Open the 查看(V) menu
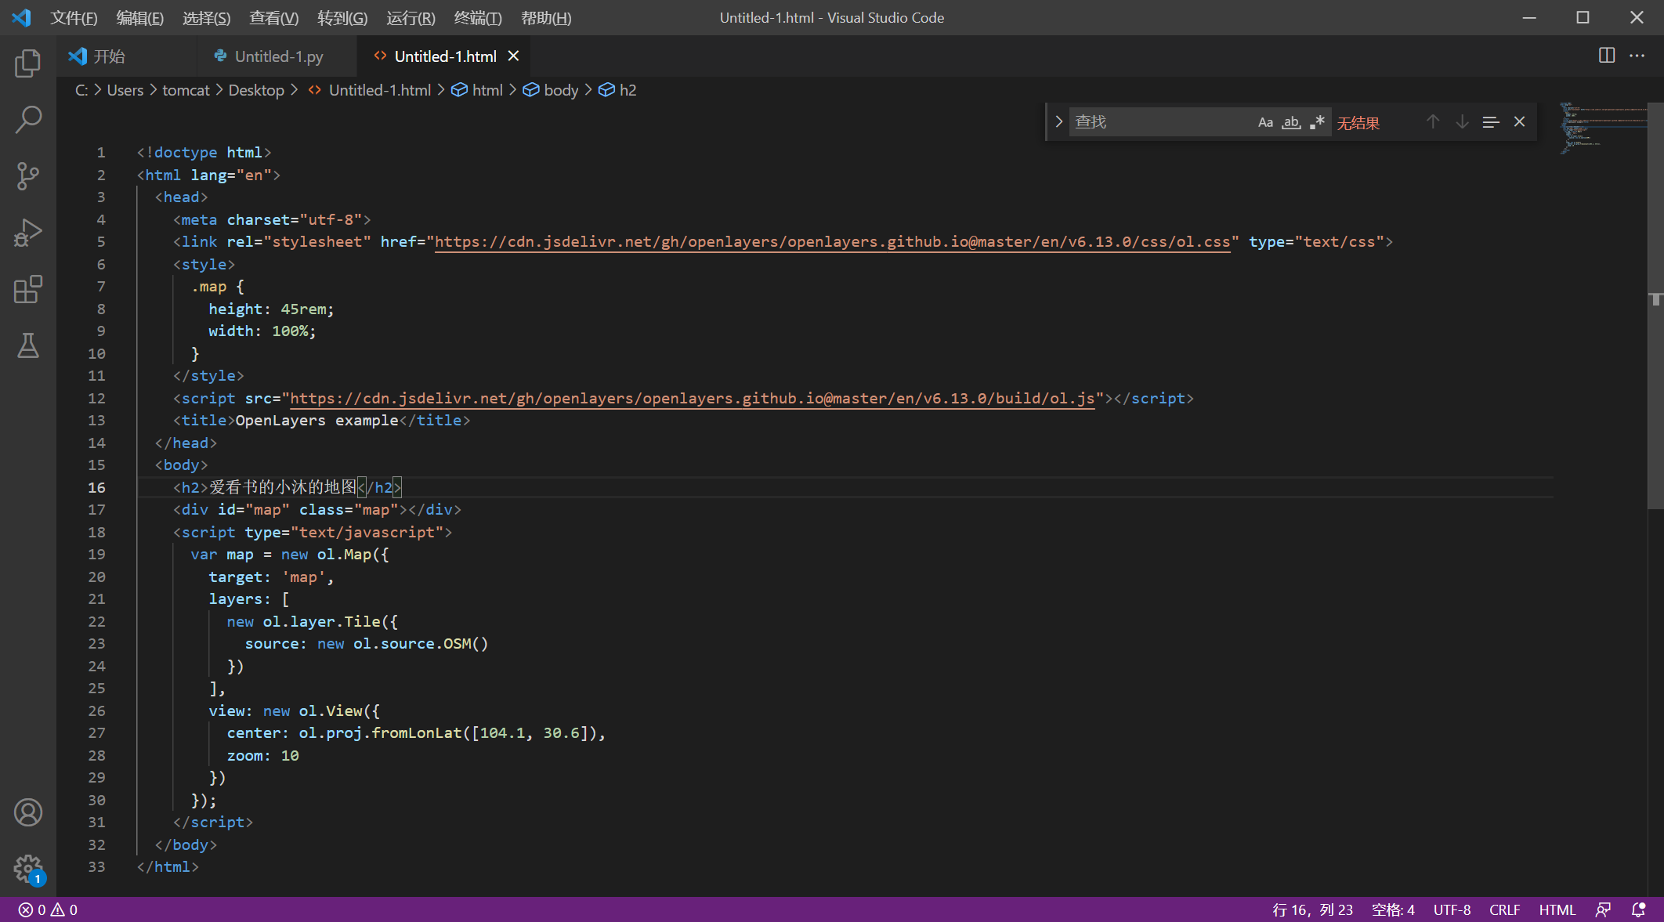The width and height of the screenshot is (1664, 922). tap(273, 17)
